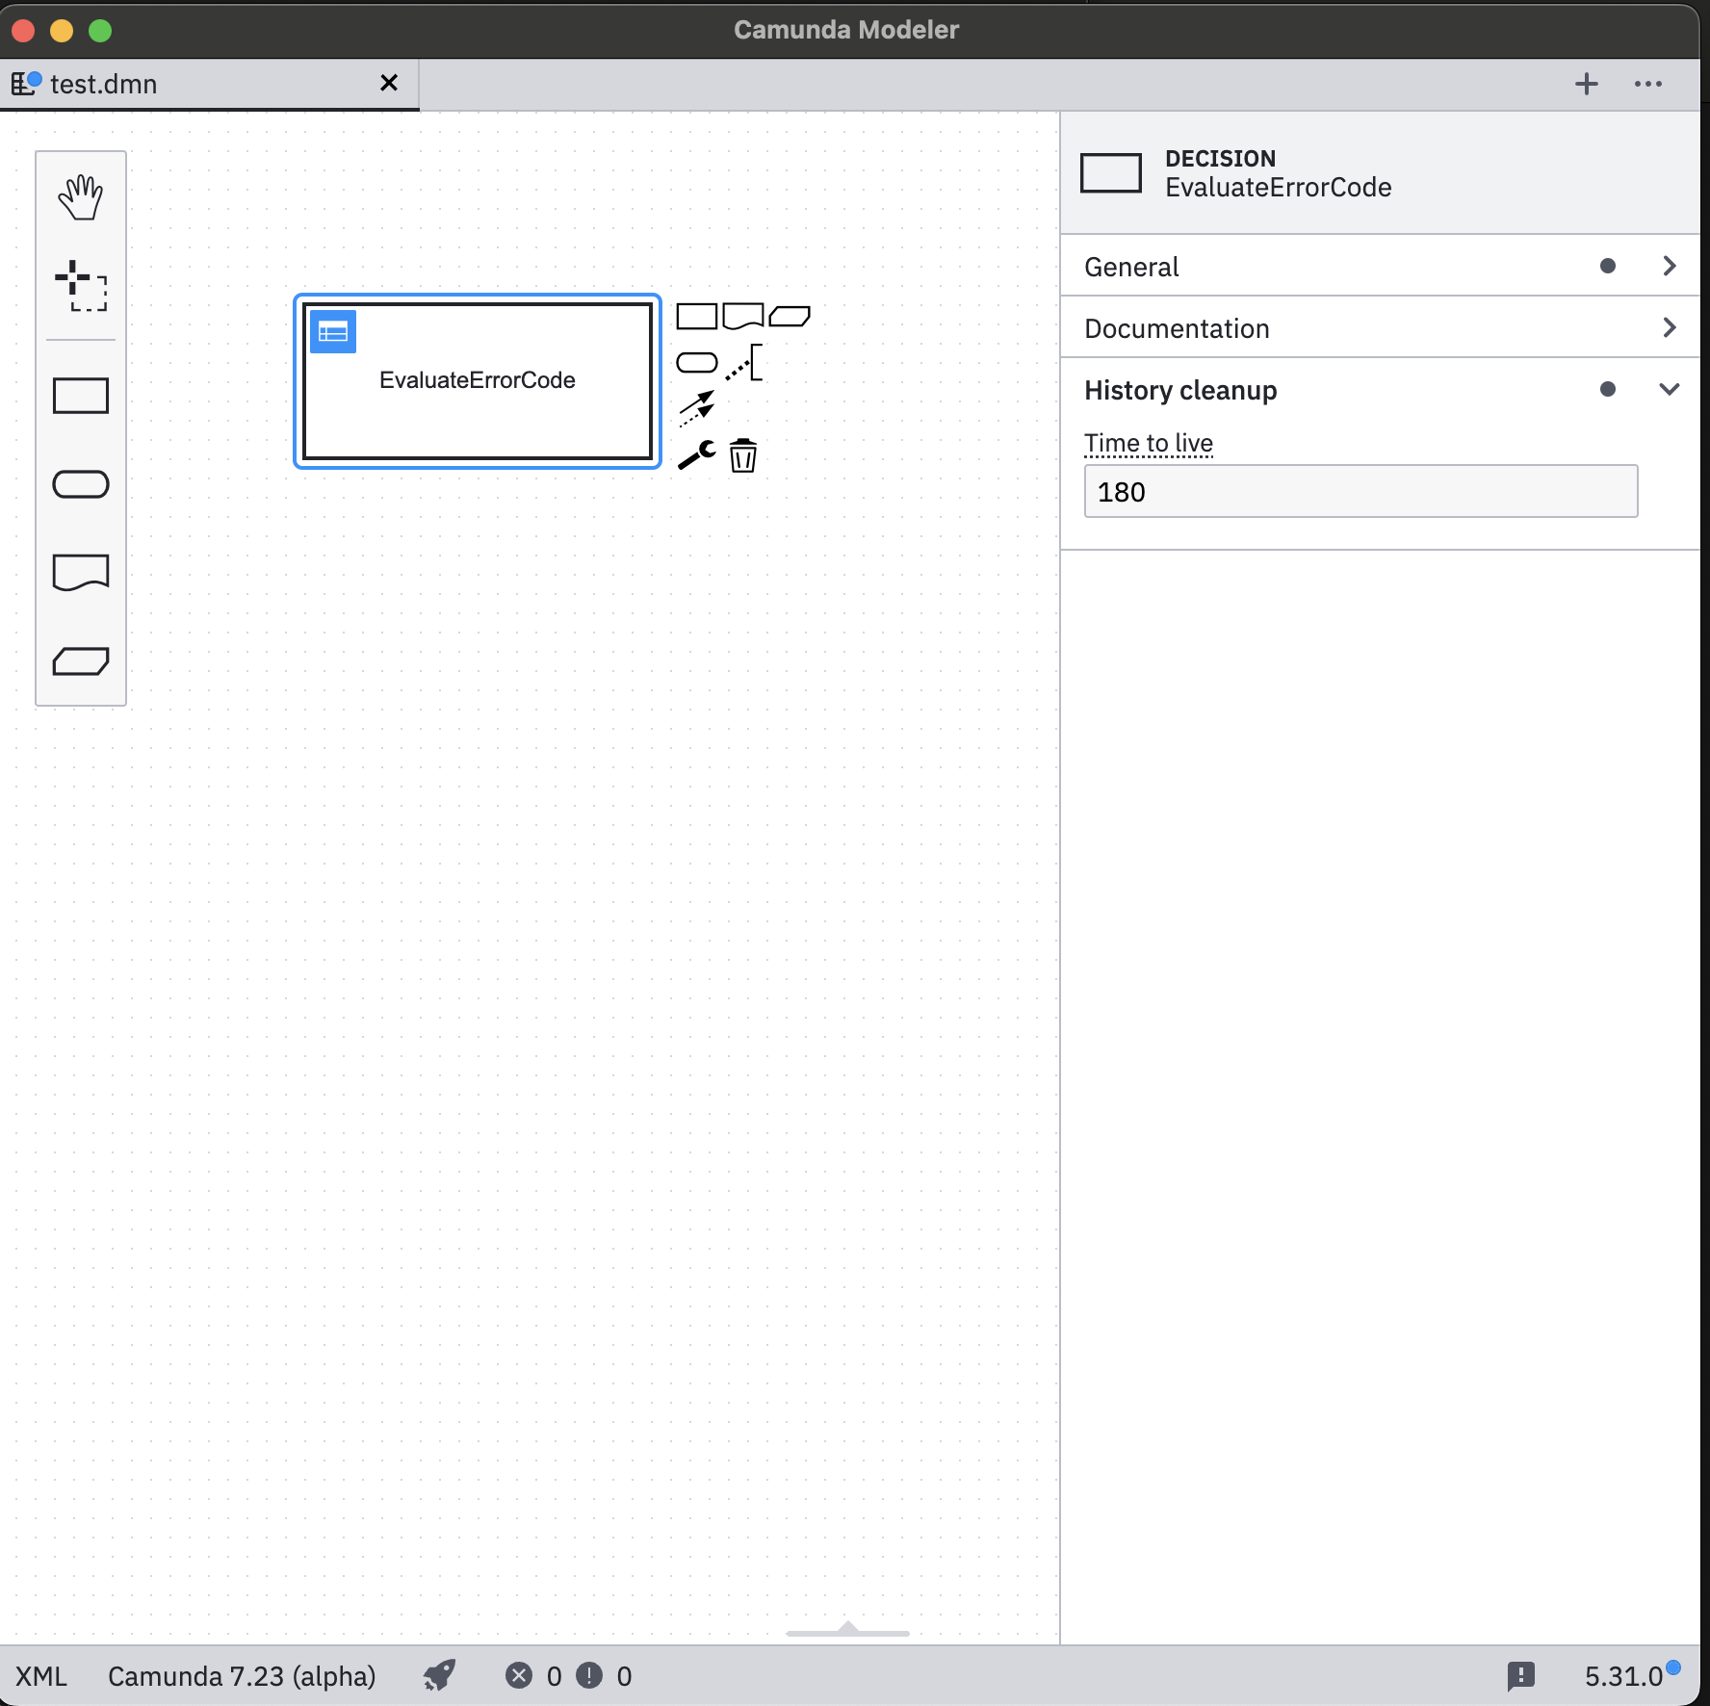Create a decision from the palette
Screen dimensions: 1710x1706
(80, 396)
